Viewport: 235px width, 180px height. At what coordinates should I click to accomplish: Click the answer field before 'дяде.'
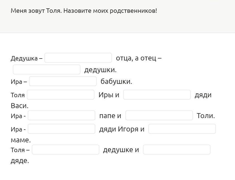pyautogui.click(x=176, y=150)
